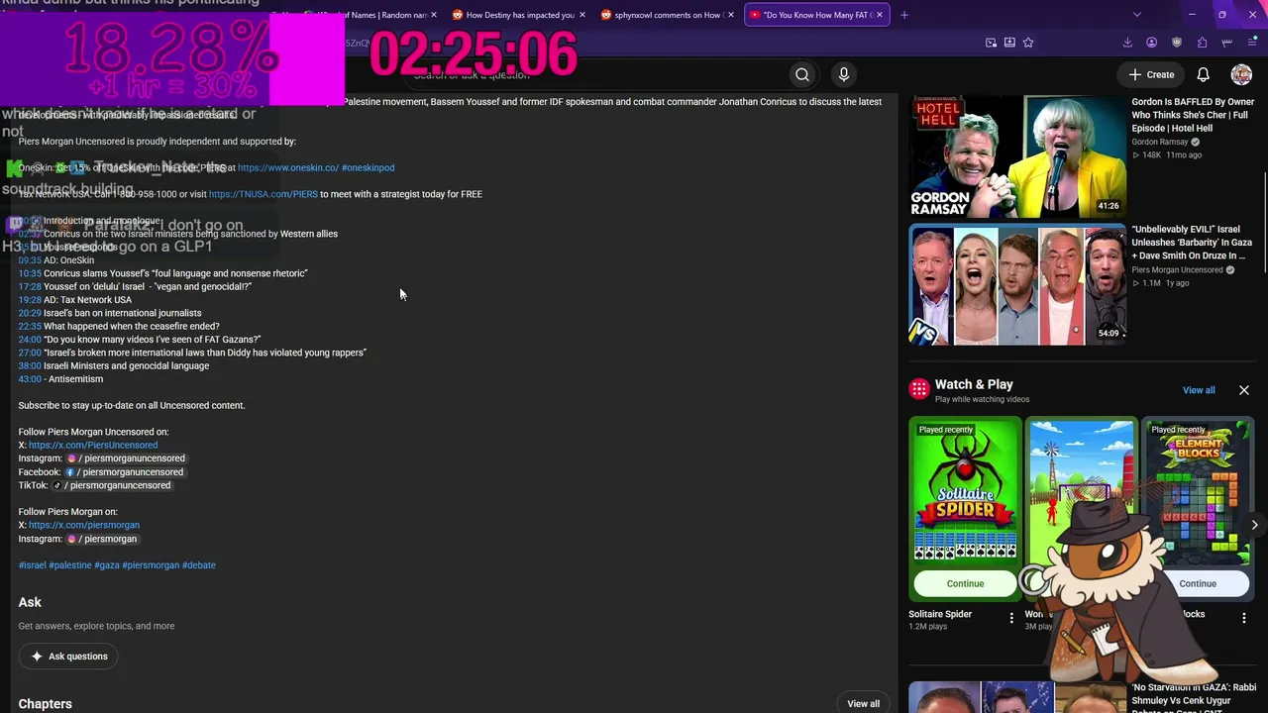1268x713 pixels.
Task: Open TikTok piersmorganuncensored chip
Action: (112, 485)
